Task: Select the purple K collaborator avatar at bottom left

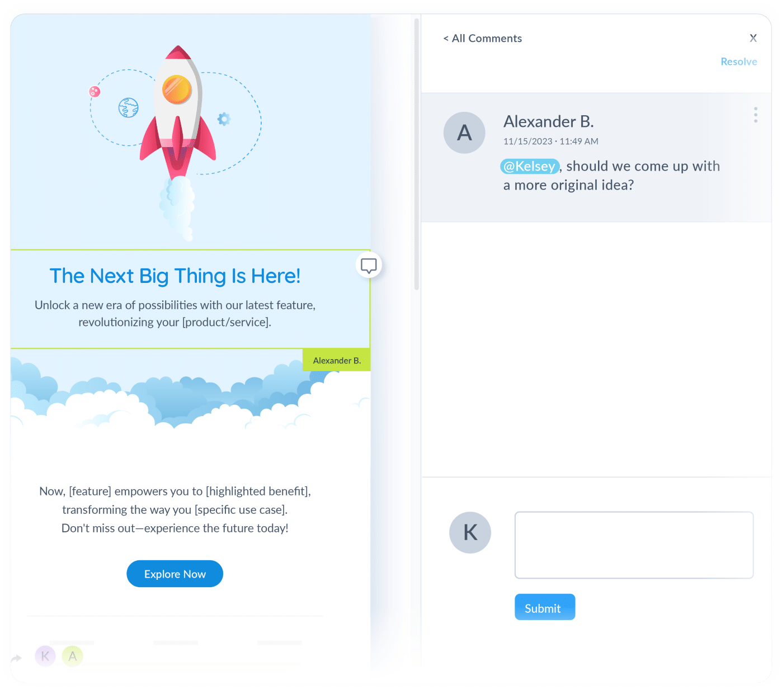Action: click(45, 656)
